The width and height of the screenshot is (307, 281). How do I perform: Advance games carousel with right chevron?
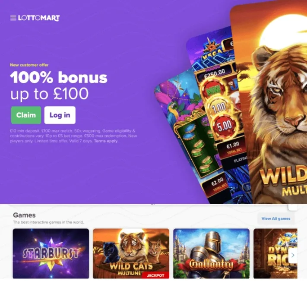coord(293,255)
